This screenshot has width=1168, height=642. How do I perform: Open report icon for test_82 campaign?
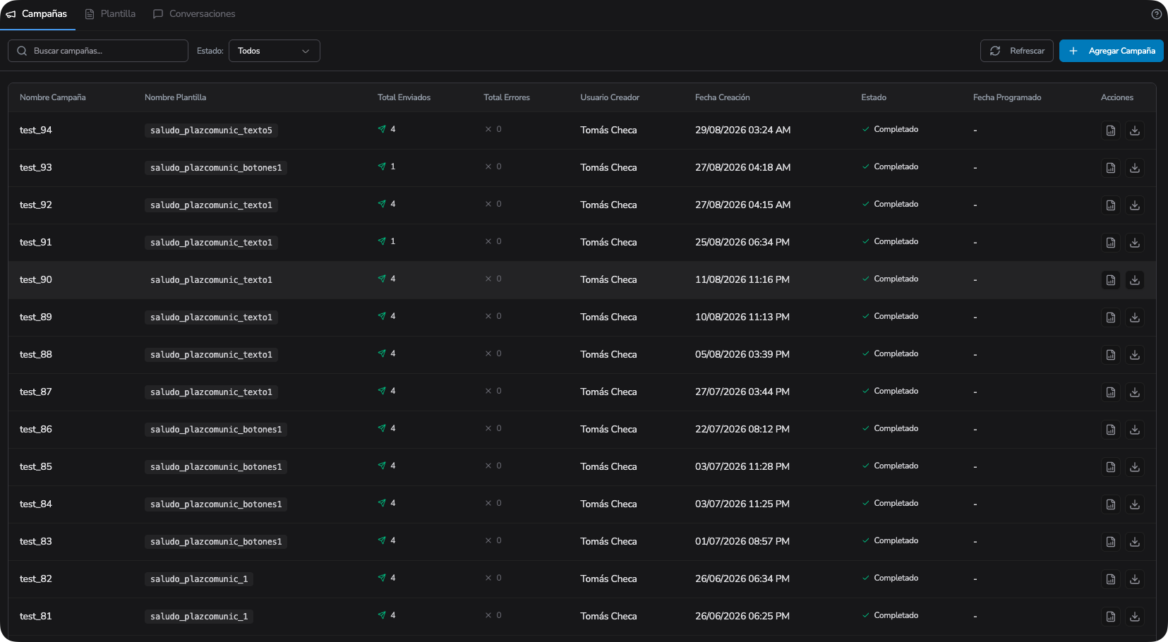pyautogui.click(x=1111, y=579)
